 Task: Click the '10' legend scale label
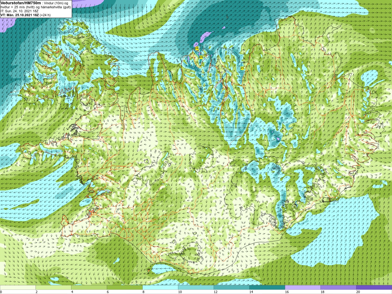(180, 292)
